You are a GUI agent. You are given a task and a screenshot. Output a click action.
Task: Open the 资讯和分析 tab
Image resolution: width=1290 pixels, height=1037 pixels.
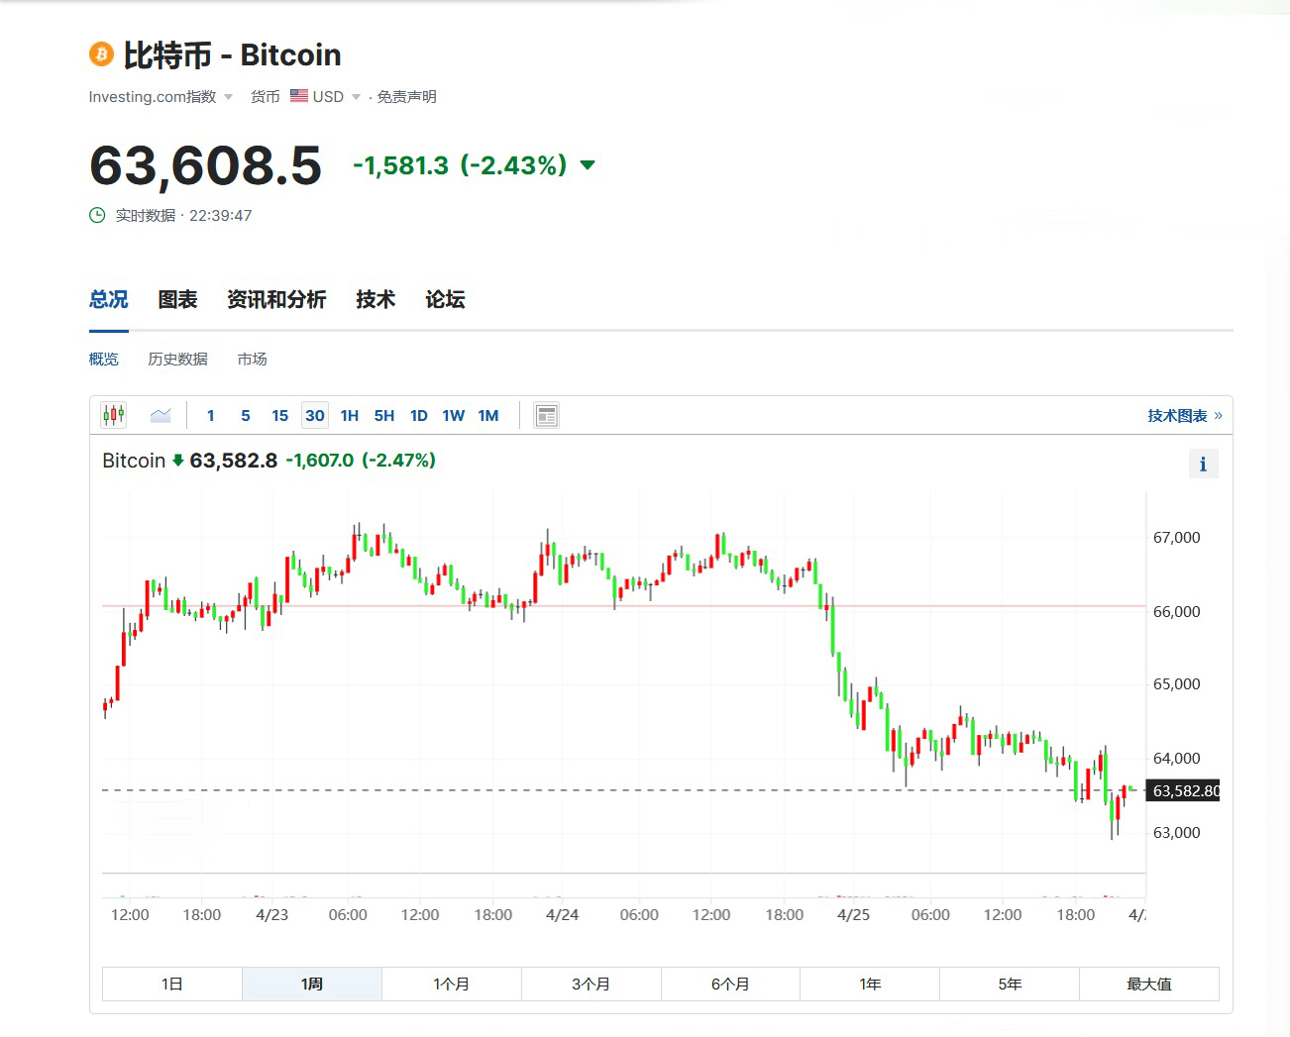coord(276,299)
